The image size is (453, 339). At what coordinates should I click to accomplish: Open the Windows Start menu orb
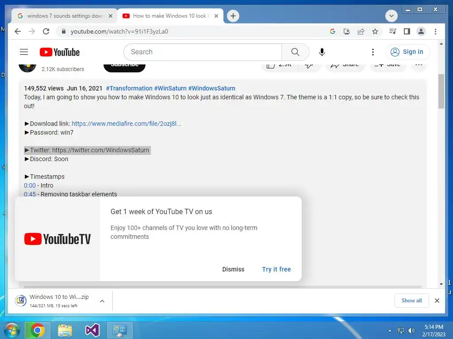click(x=12, y=330)
